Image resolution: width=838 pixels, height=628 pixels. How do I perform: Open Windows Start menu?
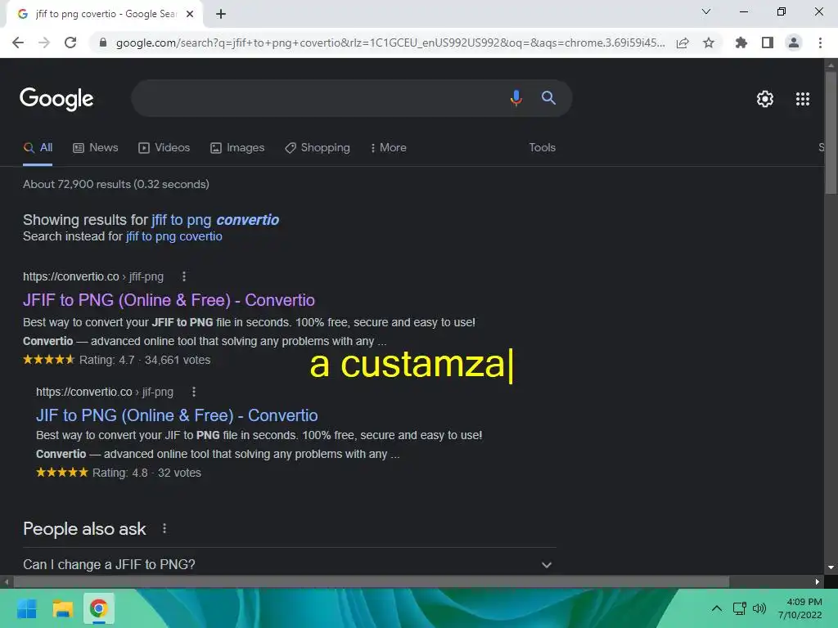(x=27, y=608)
